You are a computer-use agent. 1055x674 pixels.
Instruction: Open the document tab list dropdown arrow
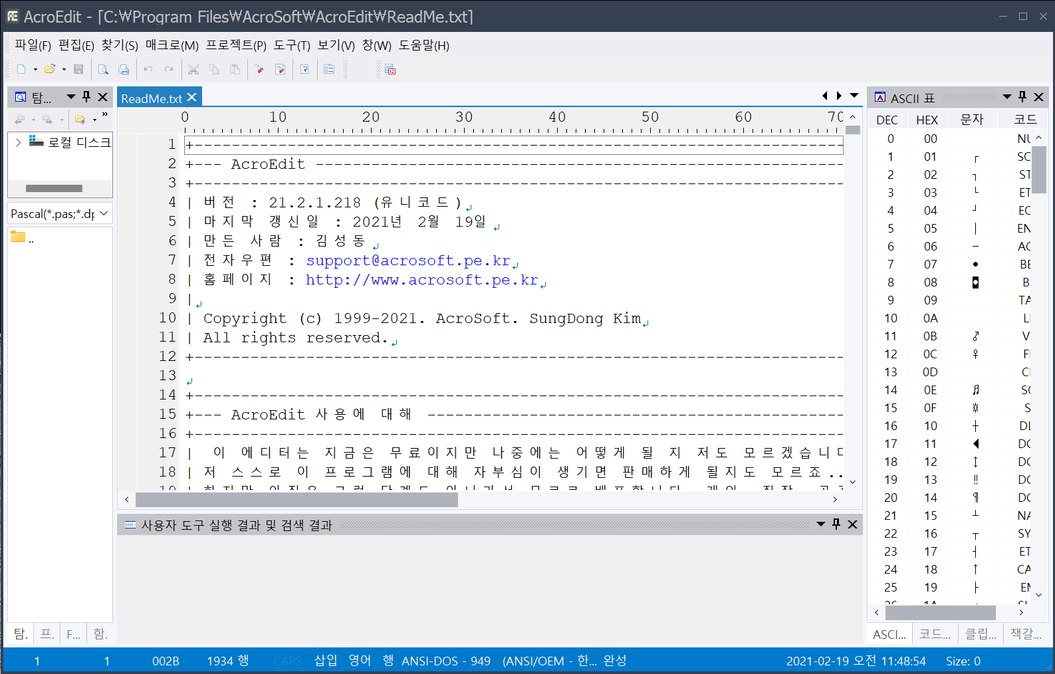coord(854,96)
